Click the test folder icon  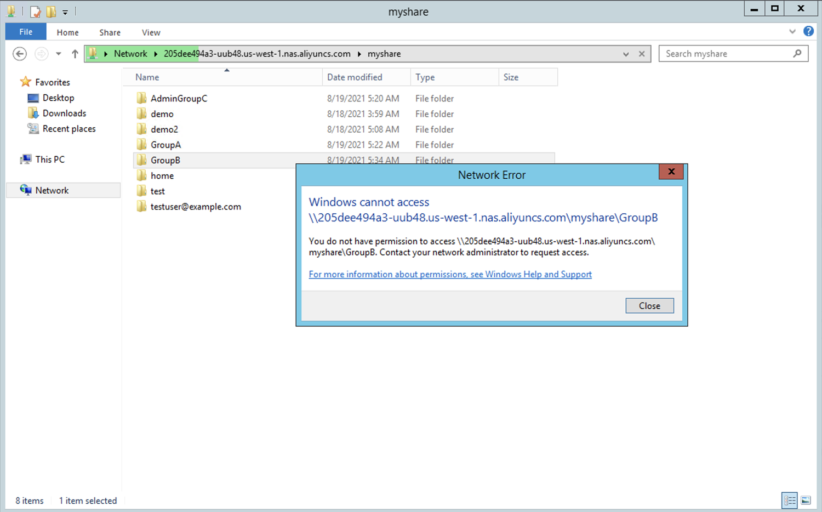[x=141, y=191]
